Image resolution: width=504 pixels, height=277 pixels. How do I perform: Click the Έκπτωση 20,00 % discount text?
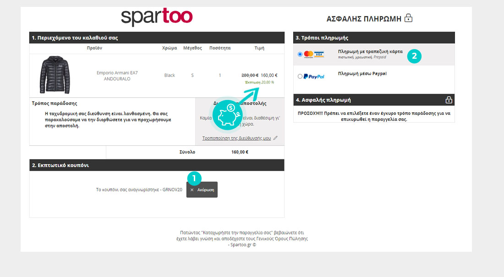(x=259, y=83)
